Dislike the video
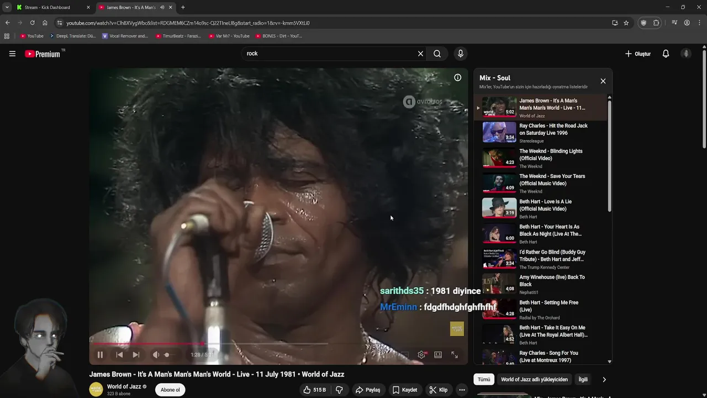 (x=339, y=390)
